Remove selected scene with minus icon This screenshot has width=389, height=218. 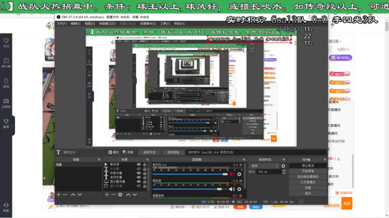point(65,195)
